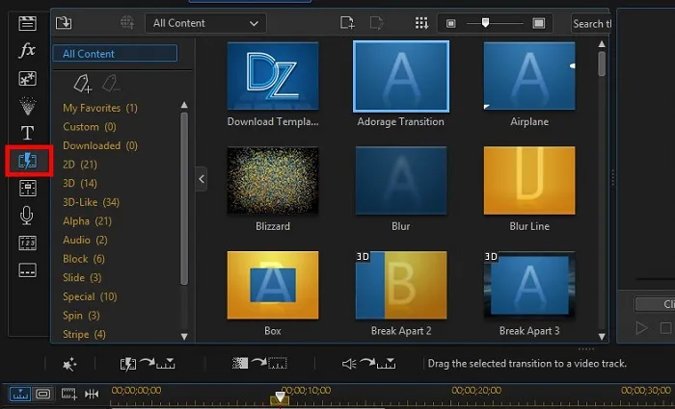Open the Chapter Room icon

click(x=28, y=243)
